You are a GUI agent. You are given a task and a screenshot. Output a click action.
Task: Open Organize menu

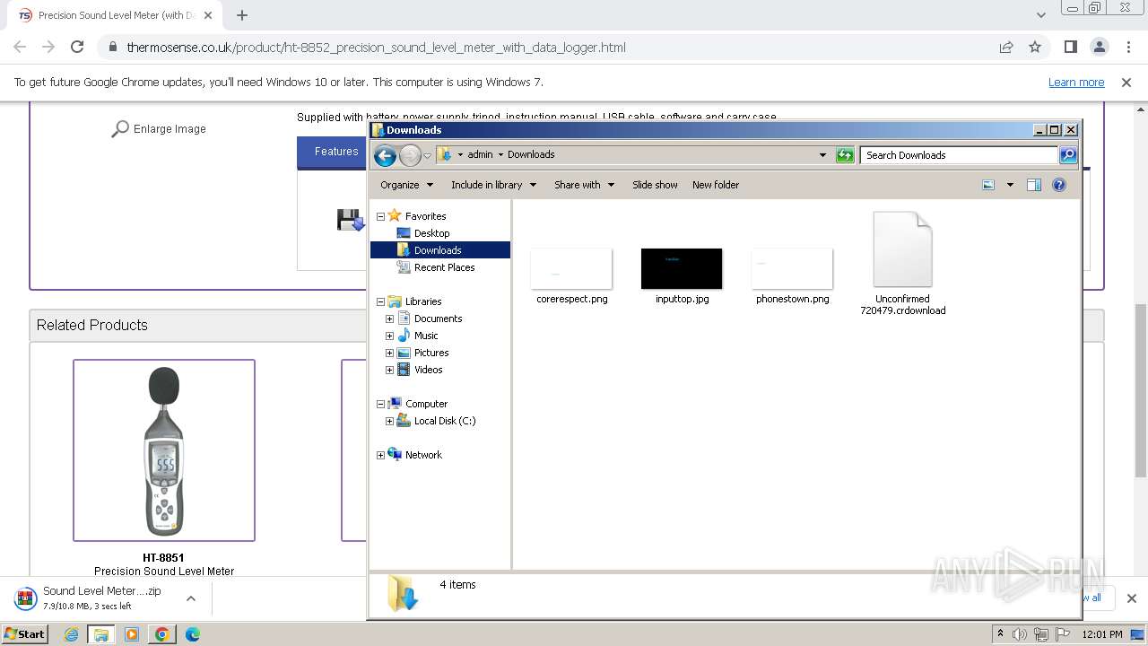coord(406,185)
